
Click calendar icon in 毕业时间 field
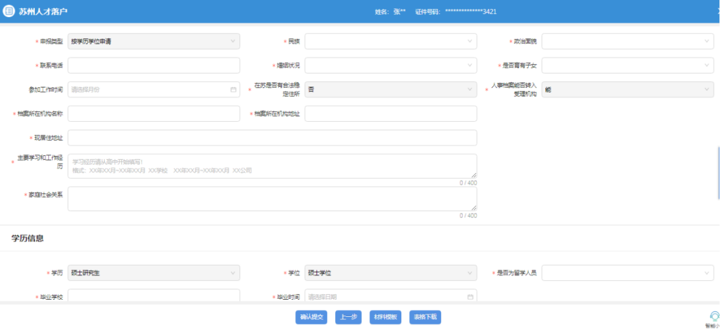point(470,297)
